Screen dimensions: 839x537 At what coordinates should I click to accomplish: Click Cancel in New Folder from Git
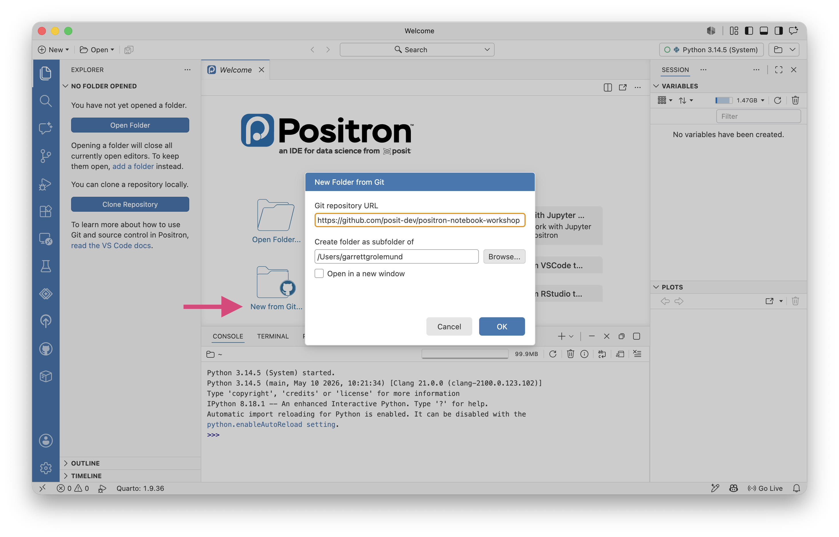click(x=449, y=326)
